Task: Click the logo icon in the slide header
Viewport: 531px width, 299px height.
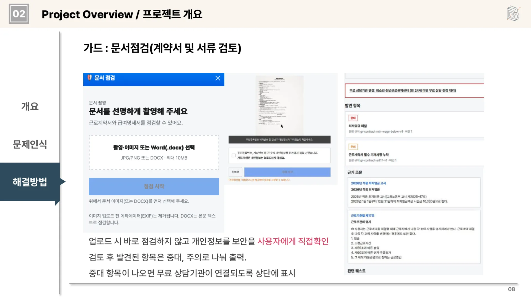Action: tap(513, 13)
